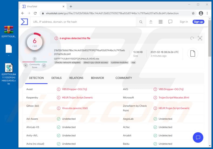Click the upload file arrow icon
Image resolution: width=213 pixels, height=149 pixels.
151,22
